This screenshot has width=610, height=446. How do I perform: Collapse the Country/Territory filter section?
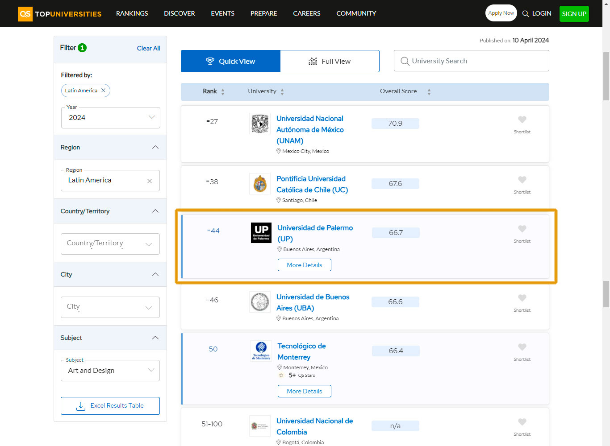coord(155,211)
